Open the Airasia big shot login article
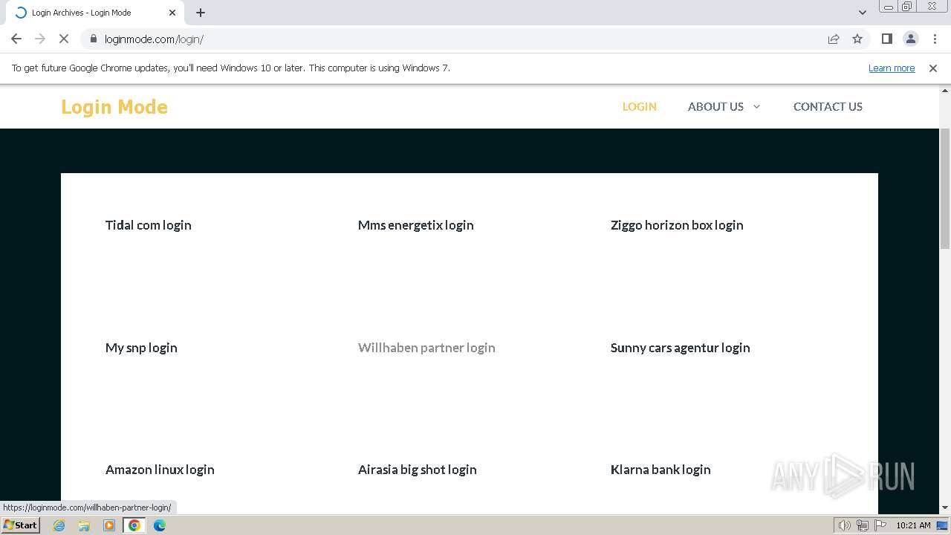 pos(418,470)
